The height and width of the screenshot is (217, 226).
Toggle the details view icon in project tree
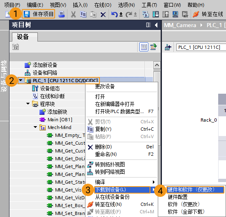click(x=144, y=47)
